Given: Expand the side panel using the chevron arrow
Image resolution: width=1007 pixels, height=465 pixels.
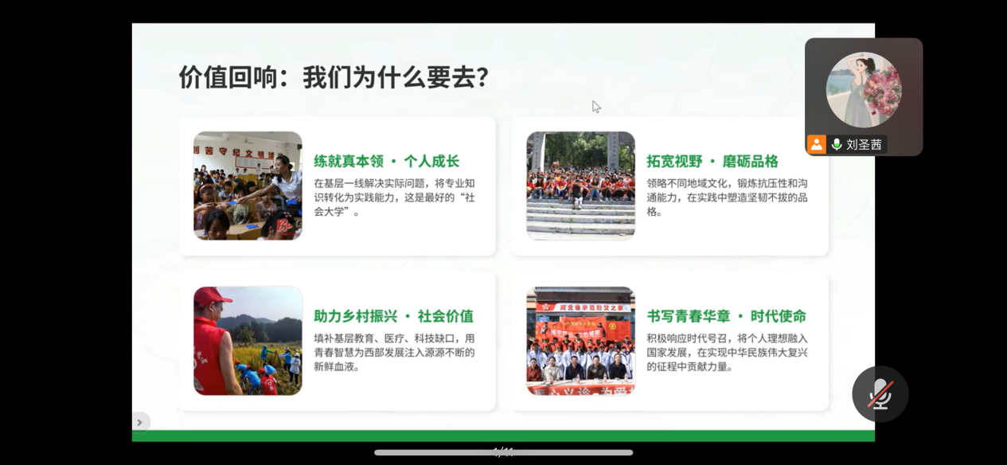Looking at the screenshot, I should point(140,422).
